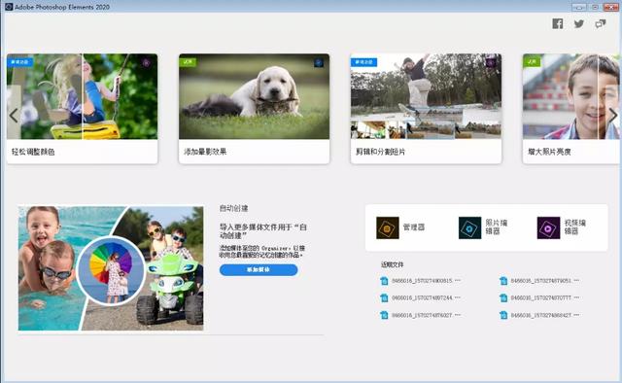Click the Photoshop Elements logo in the title bar
622x383 pixels.
coord(9,7)
